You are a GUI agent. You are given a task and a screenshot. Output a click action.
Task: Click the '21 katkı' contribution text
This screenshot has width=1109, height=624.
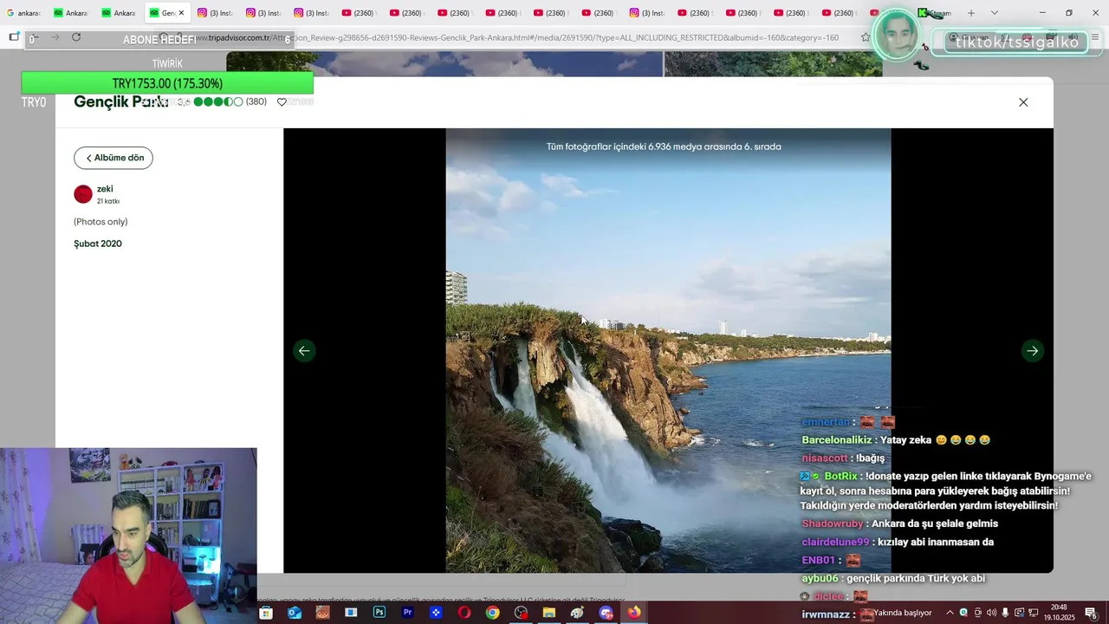pos(108,201)
